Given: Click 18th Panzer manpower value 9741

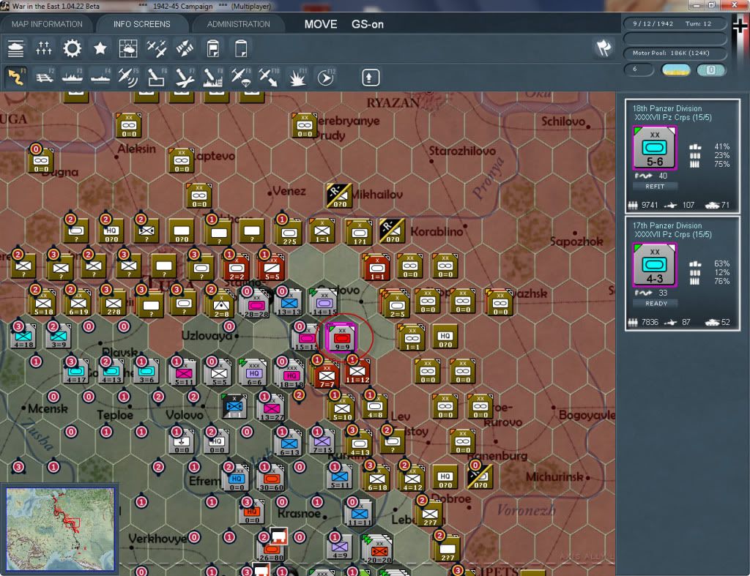Looking at the screenshot, I should pos(650,205).
